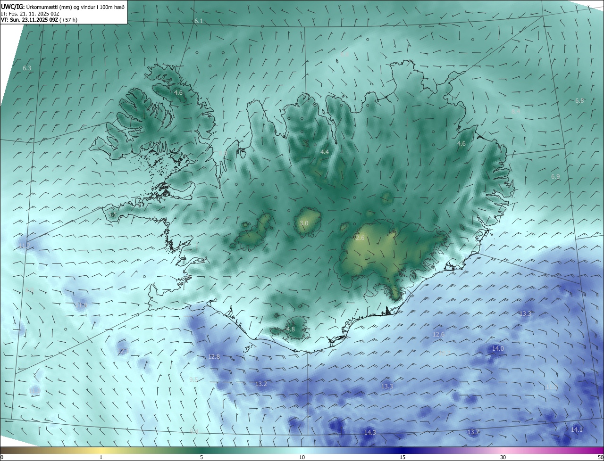
Task: Click the 6.9 value label on the map
Action: point(555,176)
